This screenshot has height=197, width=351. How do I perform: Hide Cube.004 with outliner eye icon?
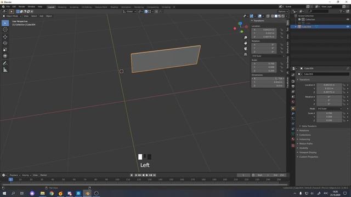[348, 27]
